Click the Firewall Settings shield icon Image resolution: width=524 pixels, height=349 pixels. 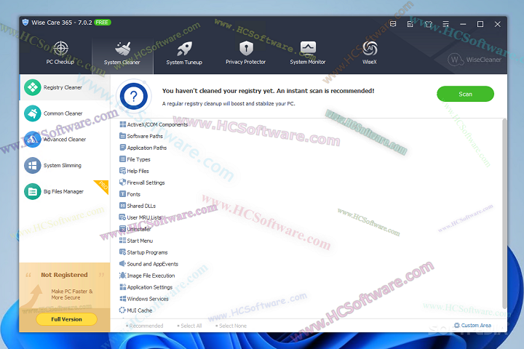123,182
